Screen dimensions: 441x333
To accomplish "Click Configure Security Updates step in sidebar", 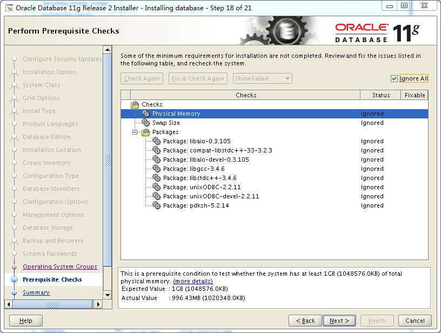I will (62, 59).
